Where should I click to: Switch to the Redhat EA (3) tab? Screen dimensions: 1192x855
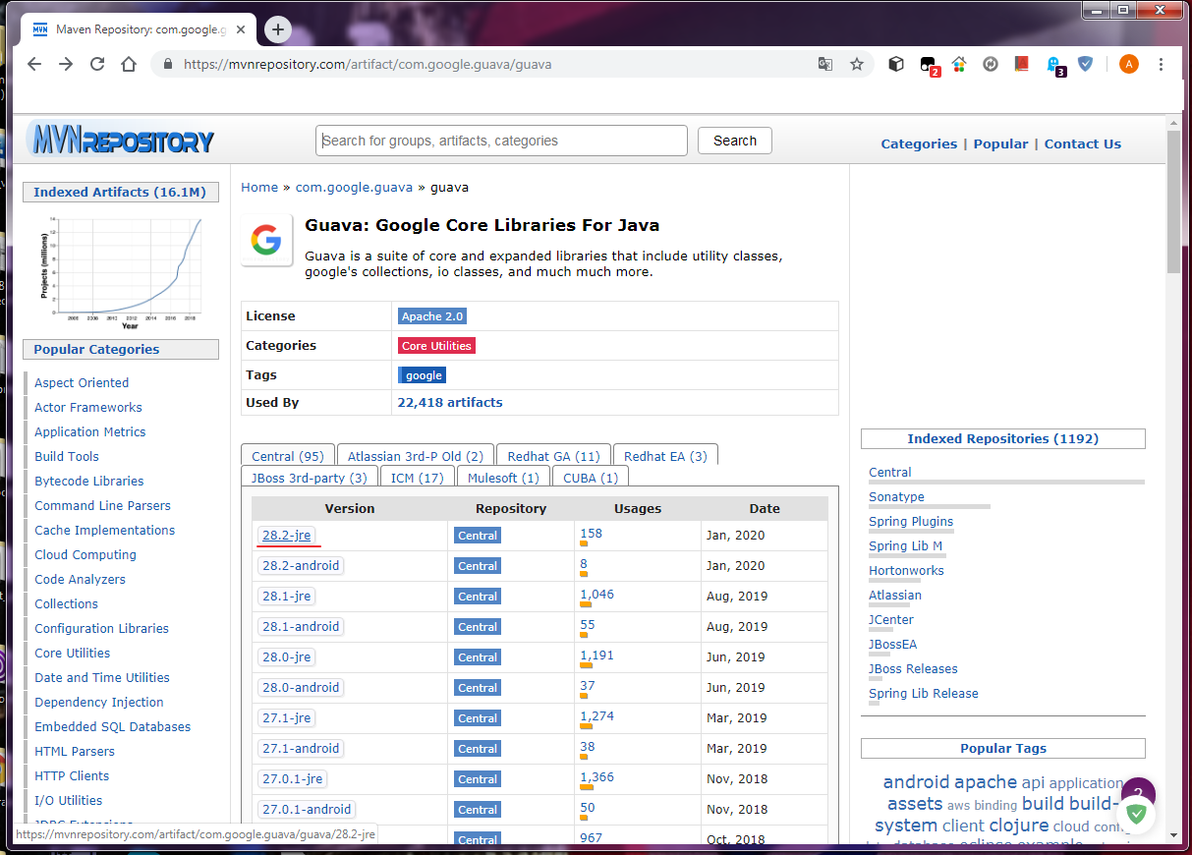pos(665,456)
